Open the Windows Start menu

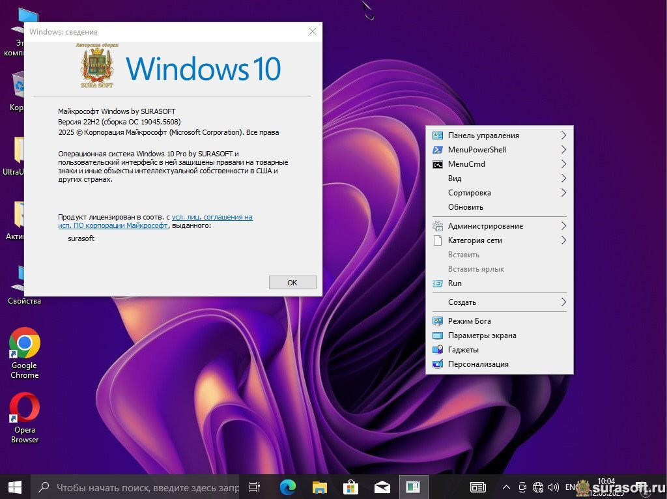click(x=15, y=487)
